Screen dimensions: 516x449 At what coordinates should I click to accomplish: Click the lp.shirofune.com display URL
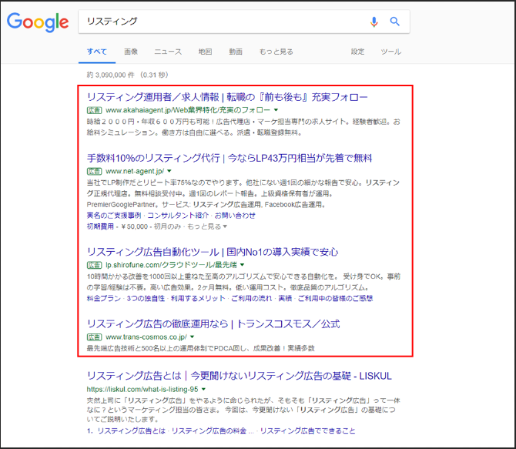(x=171, y=265)
